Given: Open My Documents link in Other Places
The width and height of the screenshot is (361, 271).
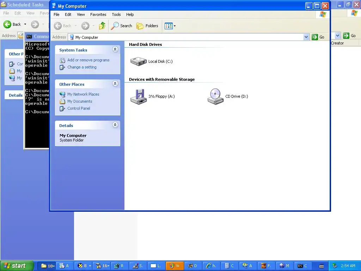Looking at the screenshot, I should coord(80,101).
